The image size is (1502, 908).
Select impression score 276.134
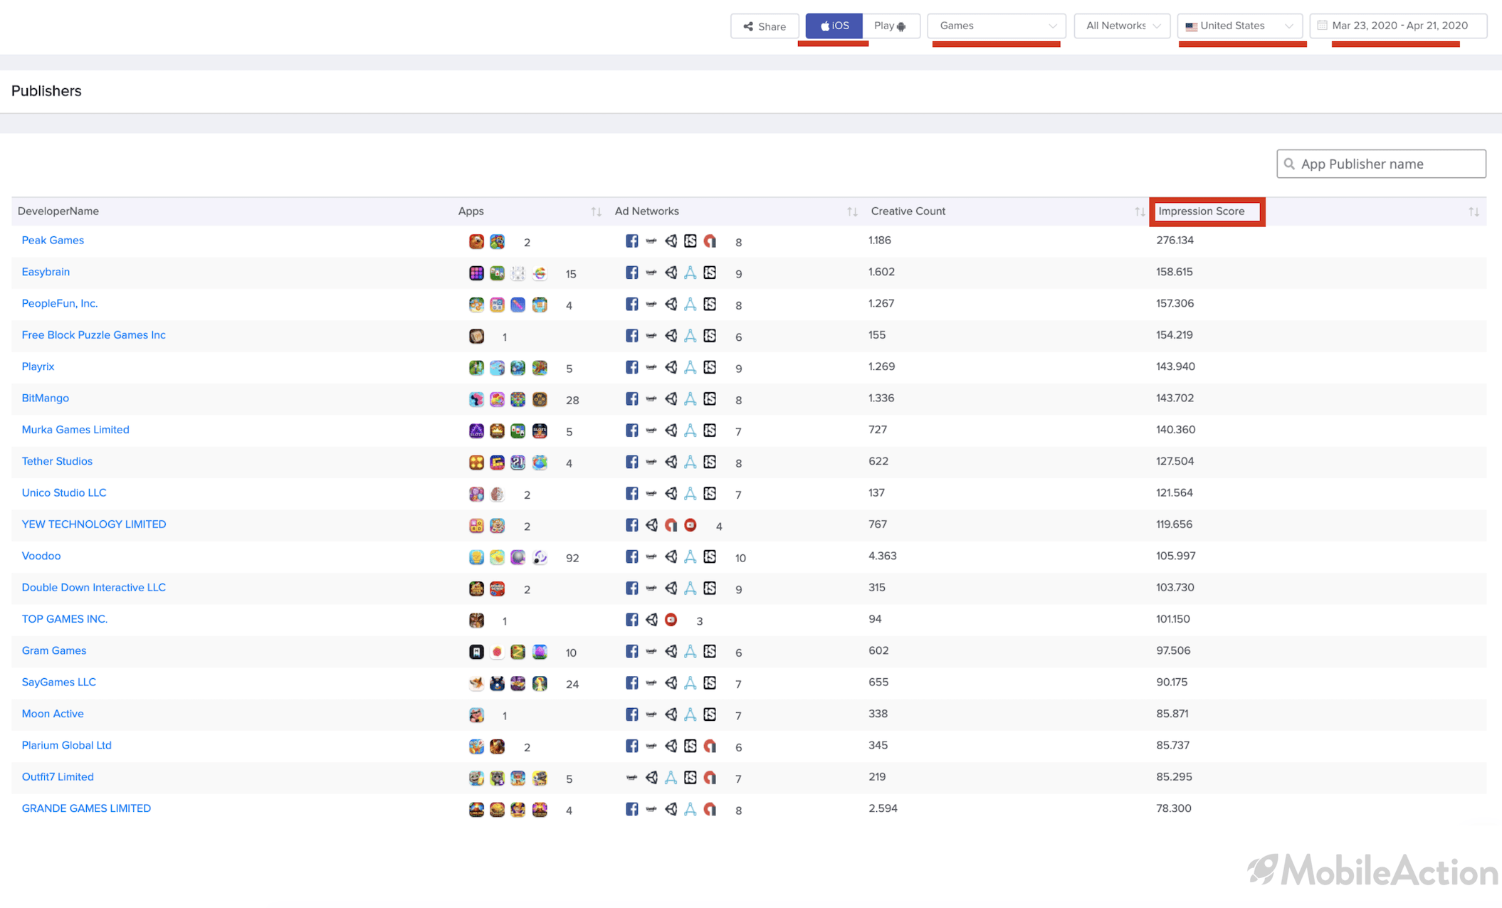1175,241
